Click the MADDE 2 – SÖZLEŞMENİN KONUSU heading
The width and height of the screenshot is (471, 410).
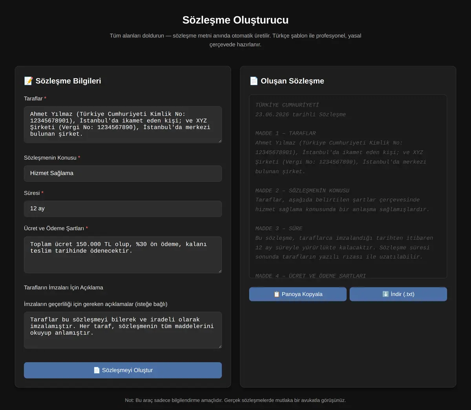pyautogui.click(x=302, y=191)
